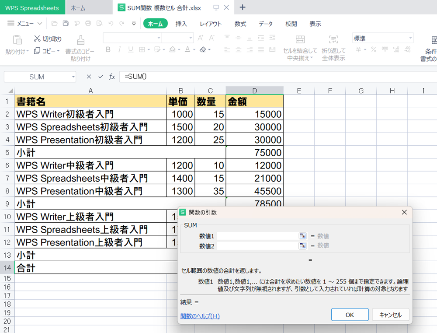This screenshot has height=333, width=437.
Task: Click the 数値2 input field
Action: click(257, 245)
